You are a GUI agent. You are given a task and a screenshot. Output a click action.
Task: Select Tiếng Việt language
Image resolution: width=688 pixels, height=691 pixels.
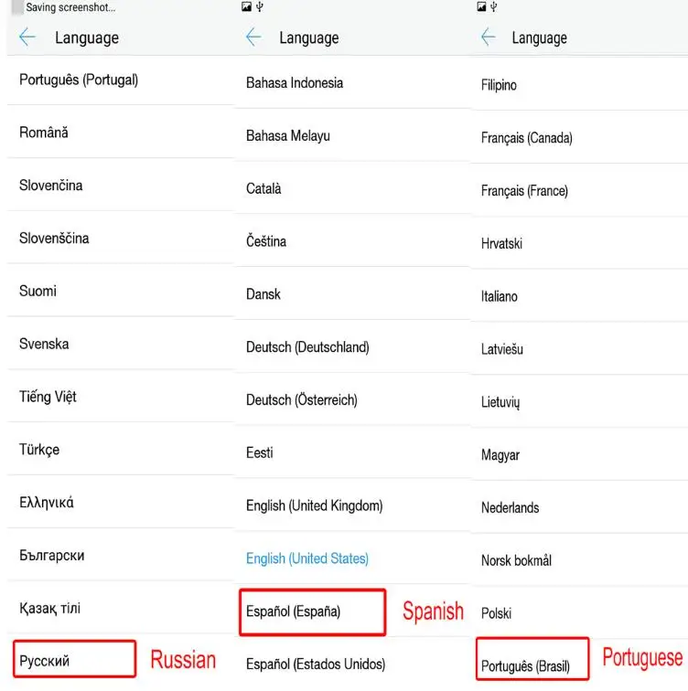(121, 397)
